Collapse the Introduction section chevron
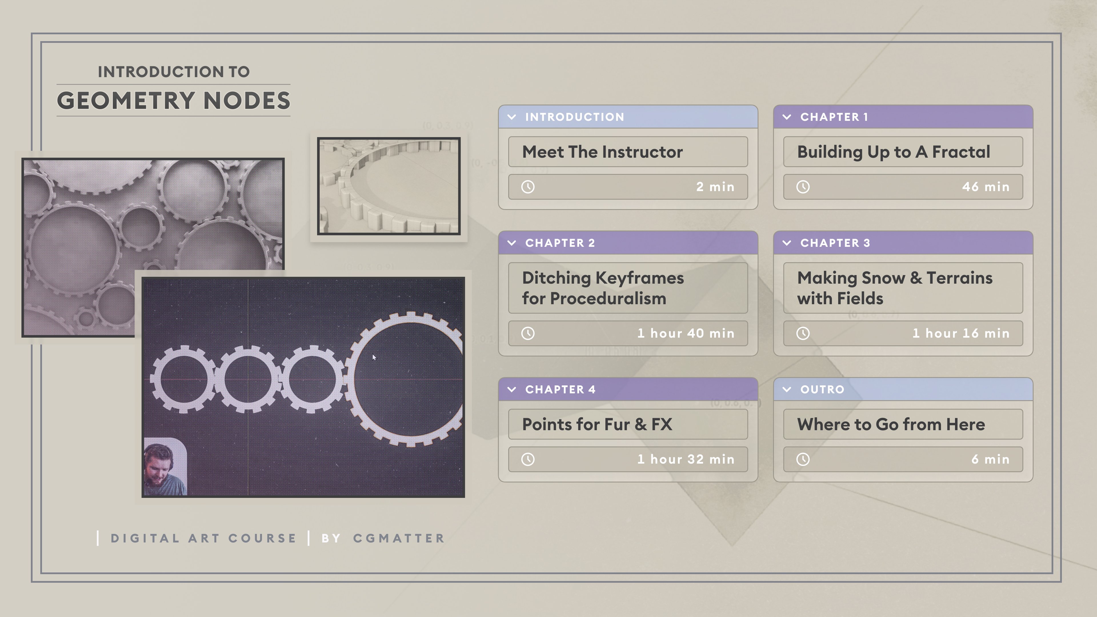Viewport: 1097px width, 617px height. 512,117
